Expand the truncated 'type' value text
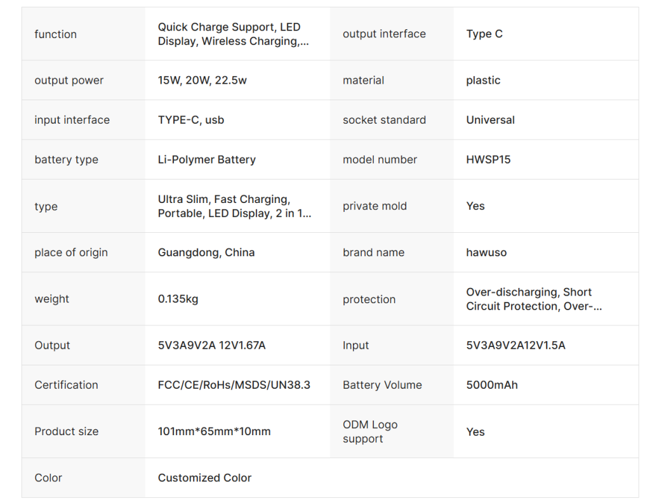 pos(235,206)
